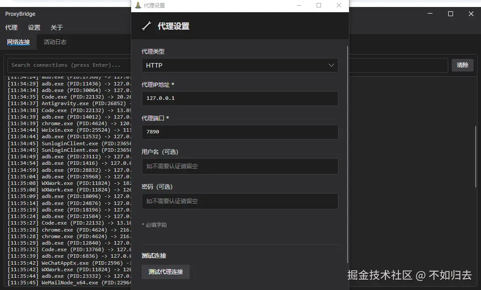Select the 11:35:08 WXWork.exe row with 182
The width and height of the screenshot is (481, 290).
[70, 183]
